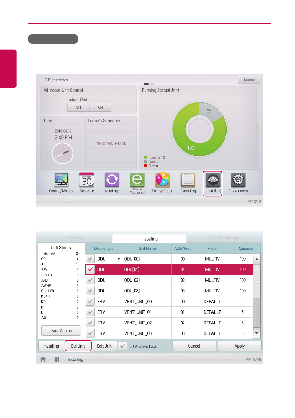
Task: Click the Addr/Port column header
Action: [x=183, y=249]
